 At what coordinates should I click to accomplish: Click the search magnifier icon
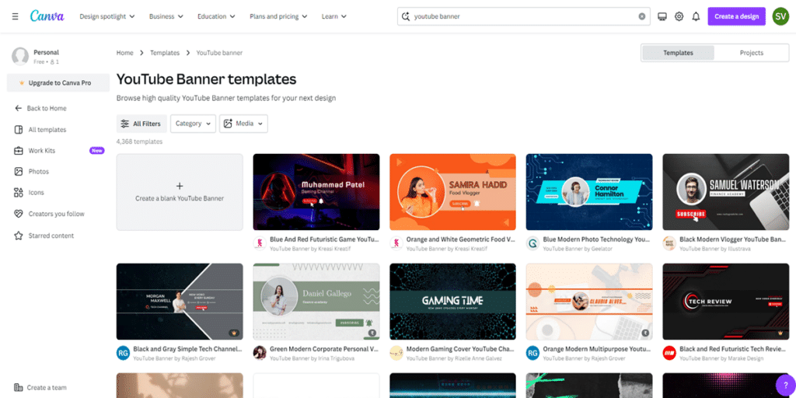(x=405, y=16)
